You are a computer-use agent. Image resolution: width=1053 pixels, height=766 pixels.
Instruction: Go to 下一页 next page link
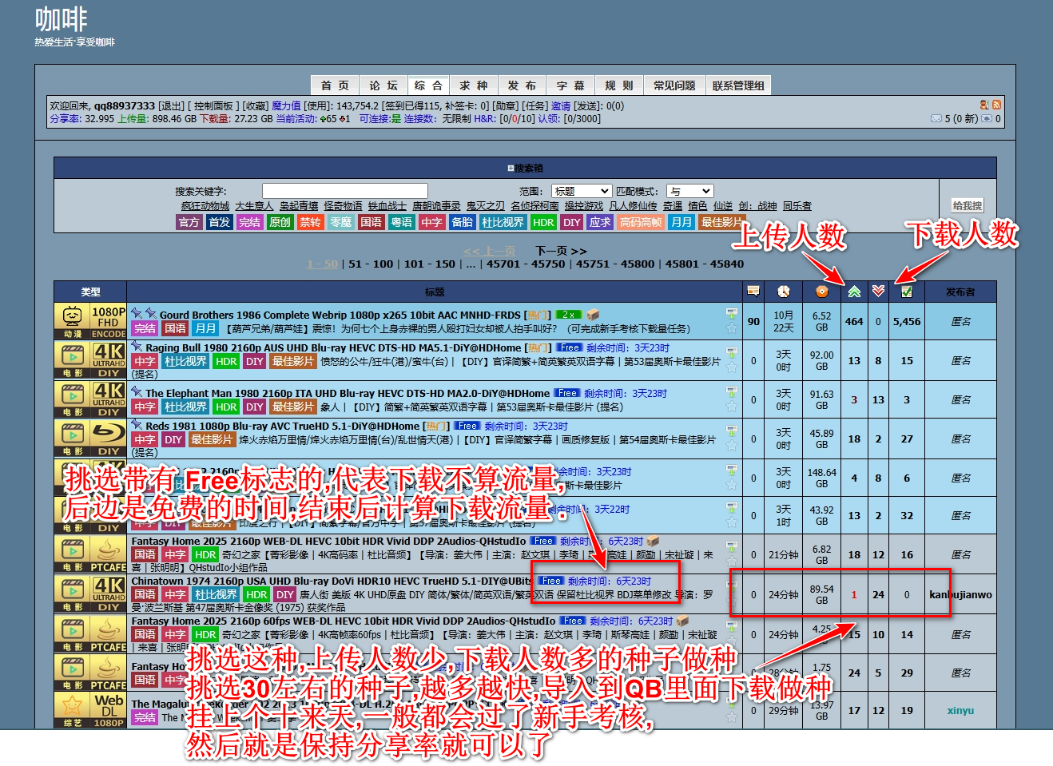tap(560, 251)
